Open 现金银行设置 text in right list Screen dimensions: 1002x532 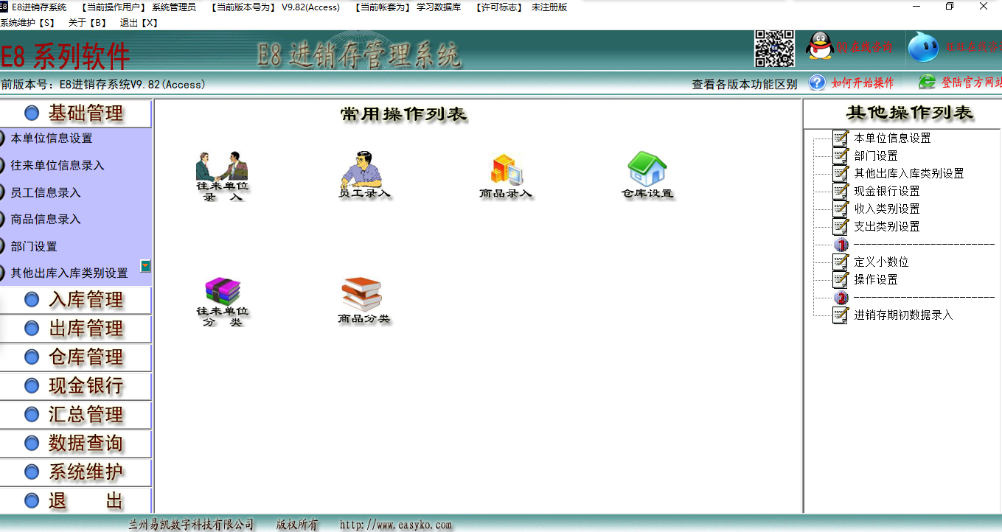(887, 191)
